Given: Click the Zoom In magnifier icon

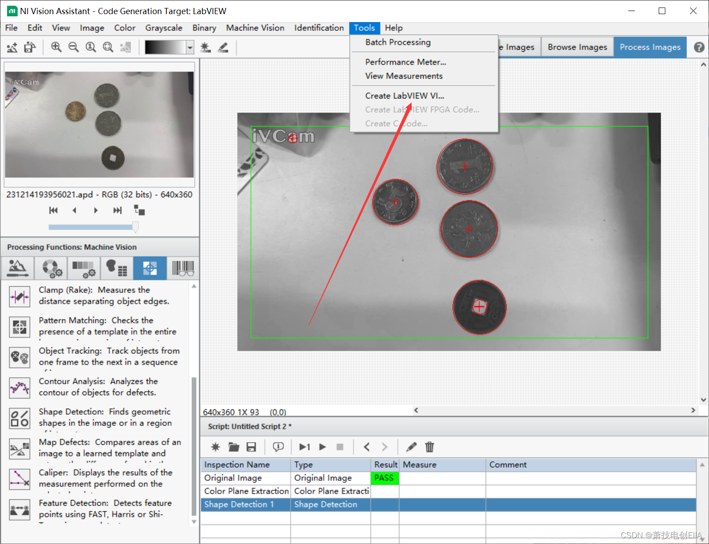Looking at the screenshot, I should point(56,47).
